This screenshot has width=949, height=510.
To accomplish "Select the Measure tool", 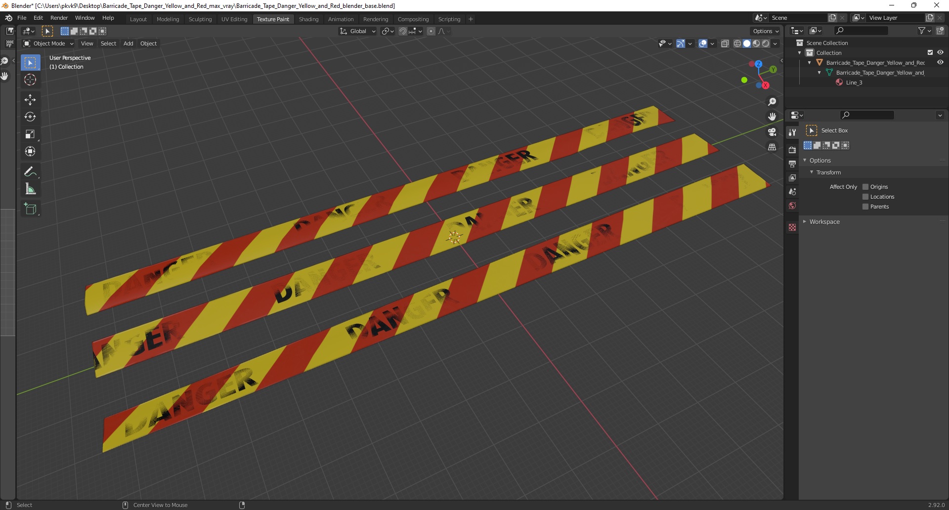I will (30, 189).
